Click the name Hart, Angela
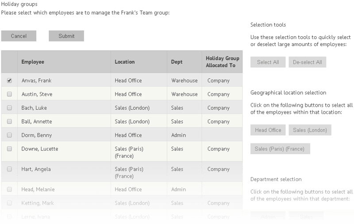The width and height of the screenshot is (354, 224). [36, 170]
